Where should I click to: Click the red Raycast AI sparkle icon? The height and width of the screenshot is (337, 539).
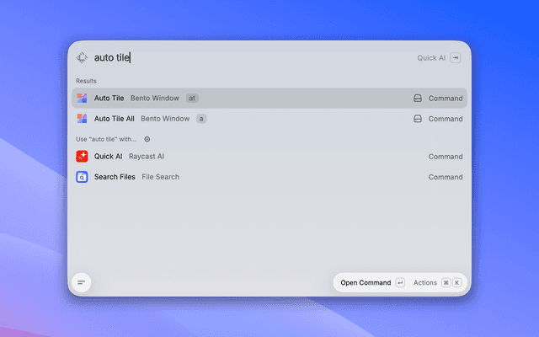(x=82, y=156)
